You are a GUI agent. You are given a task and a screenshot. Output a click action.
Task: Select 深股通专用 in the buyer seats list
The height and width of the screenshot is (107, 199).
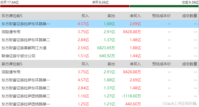tap(11, 32)
